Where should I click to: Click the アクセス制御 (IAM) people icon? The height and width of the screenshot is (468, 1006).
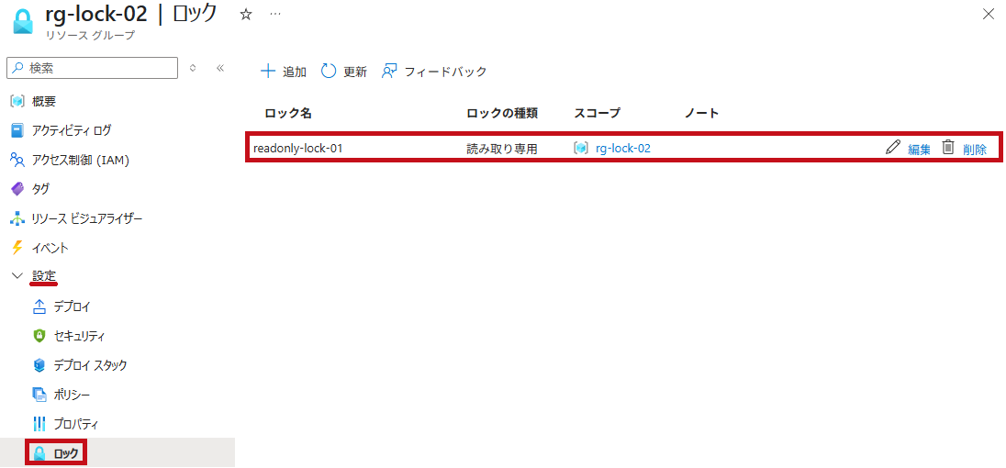tap(17, 160)
